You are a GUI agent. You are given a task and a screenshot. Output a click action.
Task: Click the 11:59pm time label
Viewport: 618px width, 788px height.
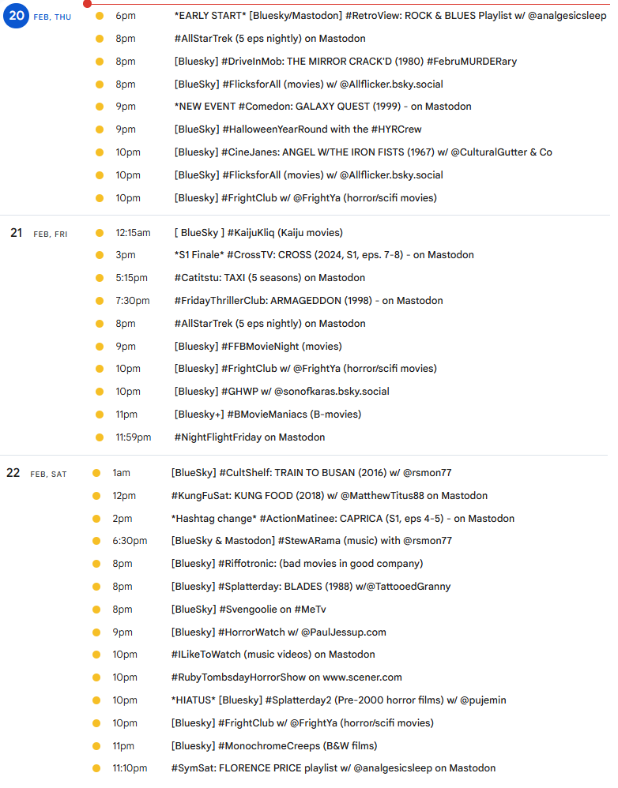pyautogui.click(x=134, y=437)
